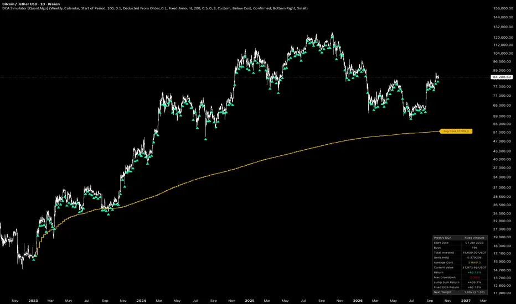Image resolution: width=516 pixels, height=304 pixels.
Task: Click the Max Drawdown row in the stats table
Action: [x=460, y=277]
